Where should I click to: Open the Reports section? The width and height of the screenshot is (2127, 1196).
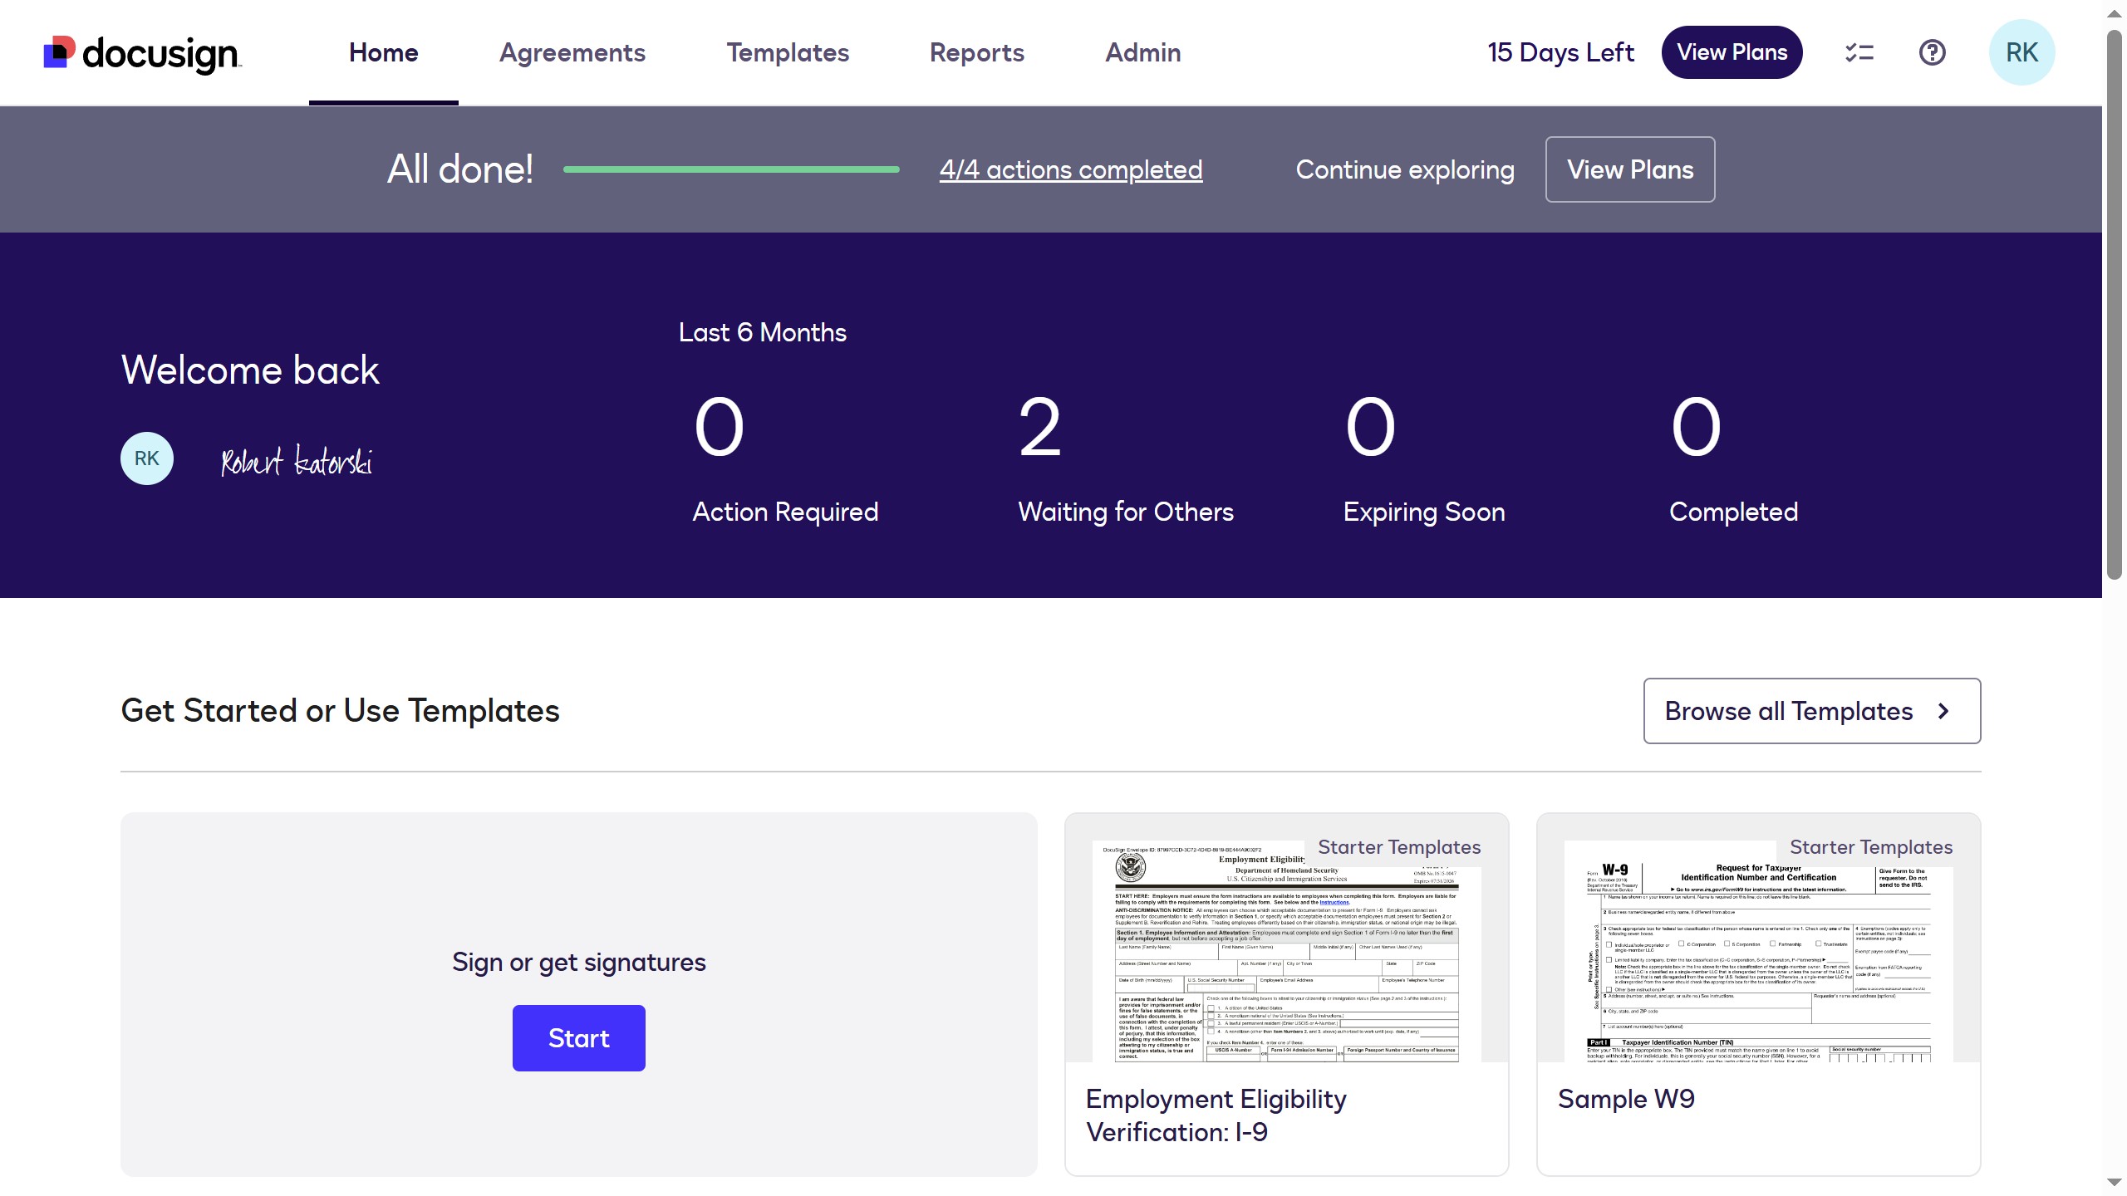[x=976, y=52]
